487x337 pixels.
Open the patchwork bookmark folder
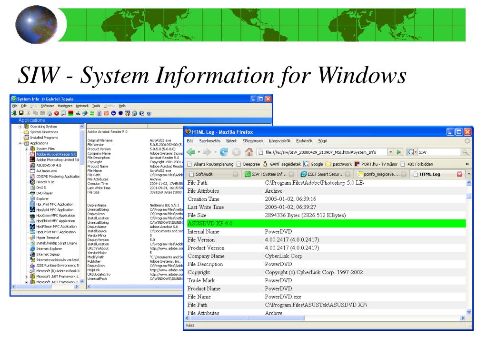338,164
